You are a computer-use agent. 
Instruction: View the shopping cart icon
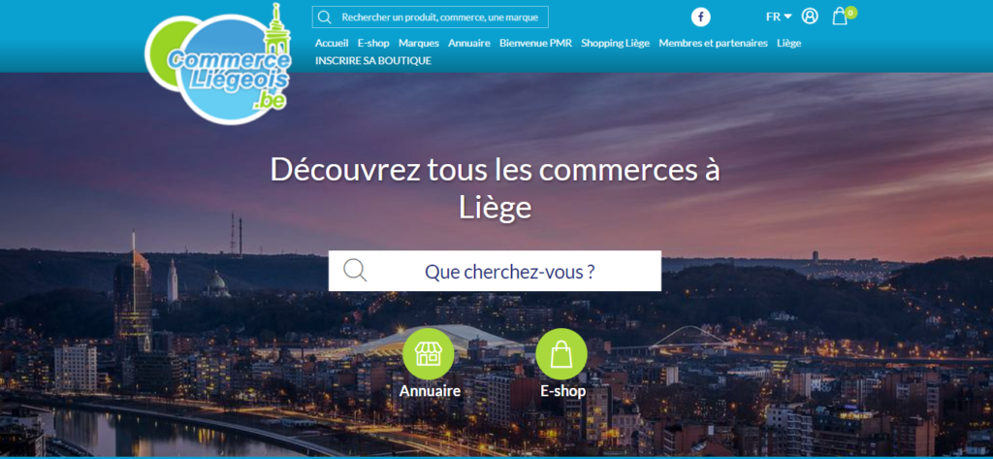pos(840,16)
